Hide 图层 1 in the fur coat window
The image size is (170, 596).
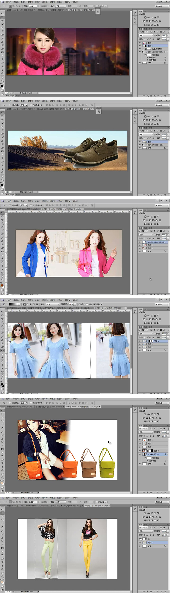pyautogui.click(x=140, y=43)
